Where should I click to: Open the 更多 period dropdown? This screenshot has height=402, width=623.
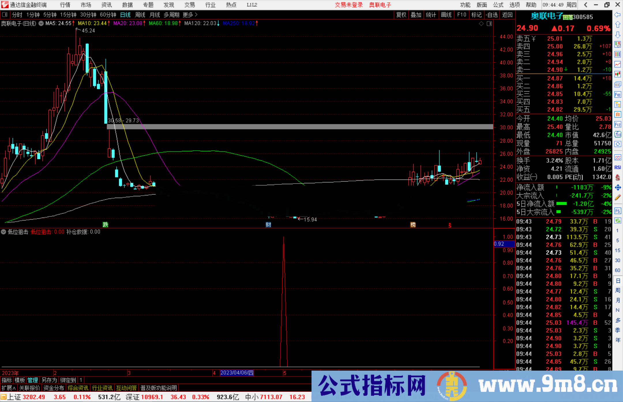187,15
